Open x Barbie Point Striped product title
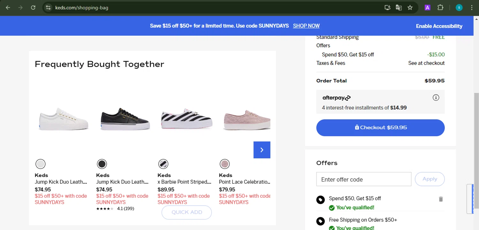 pos(184,182)
